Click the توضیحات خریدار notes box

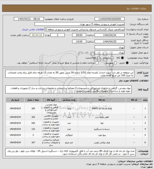click(71, 152)
